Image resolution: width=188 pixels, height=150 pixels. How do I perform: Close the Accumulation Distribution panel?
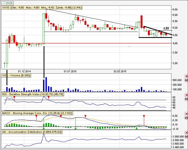(x=186, y=132)
